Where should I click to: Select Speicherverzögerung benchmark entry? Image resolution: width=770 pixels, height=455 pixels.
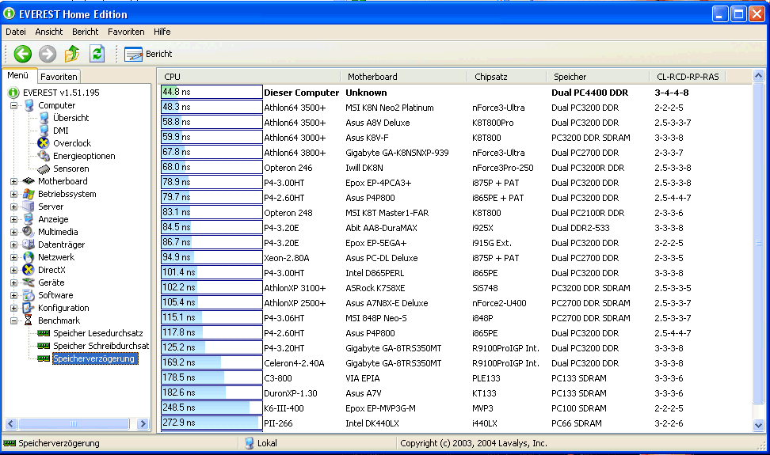93,358
